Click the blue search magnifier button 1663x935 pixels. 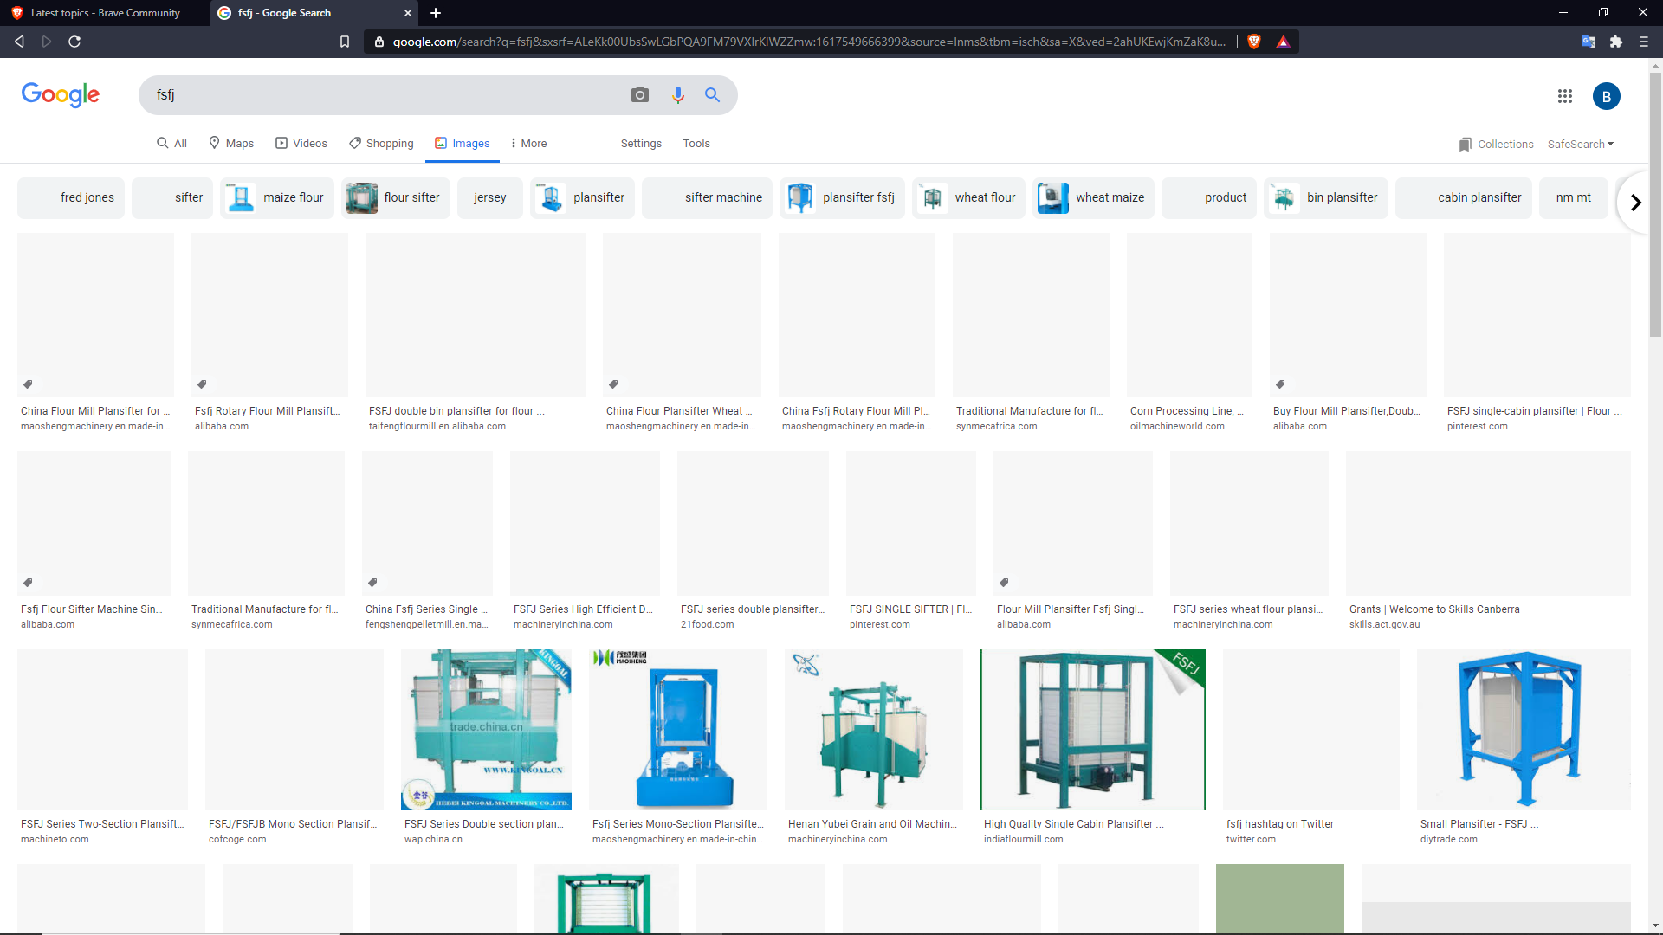[712, 95]
